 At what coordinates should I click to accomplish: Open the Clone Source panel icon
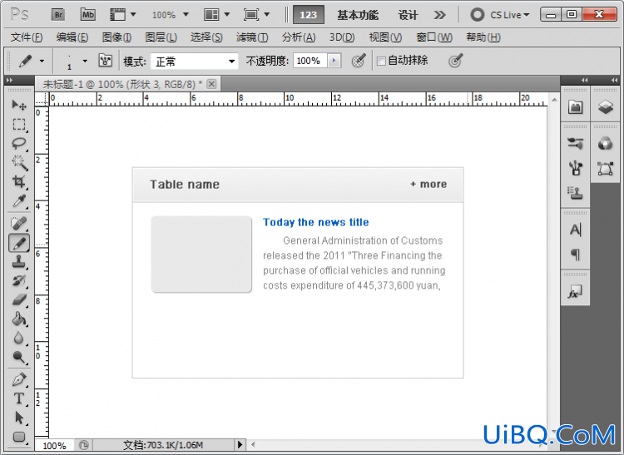576,193
